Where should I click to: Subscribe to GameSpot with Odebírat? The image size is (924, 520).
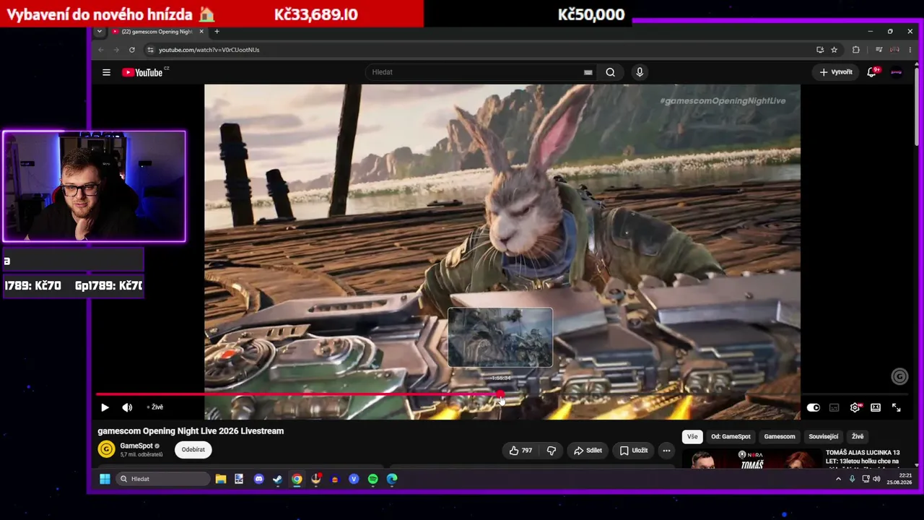[193, 449]
